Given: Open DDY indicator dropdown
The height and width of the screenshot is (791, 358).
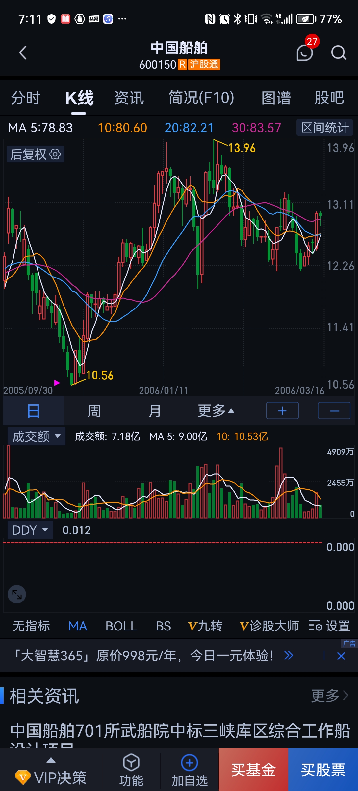Looking at the screenshot, I should [x=30, y=530].
